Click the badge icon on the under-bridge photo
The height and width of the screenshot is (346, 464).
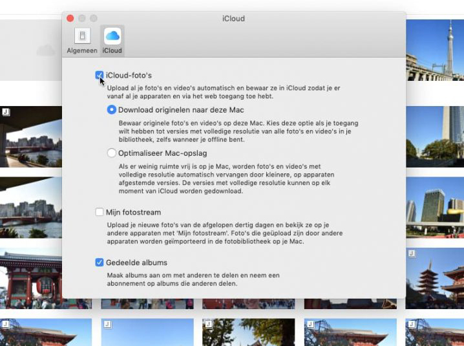tap(6, 113)
